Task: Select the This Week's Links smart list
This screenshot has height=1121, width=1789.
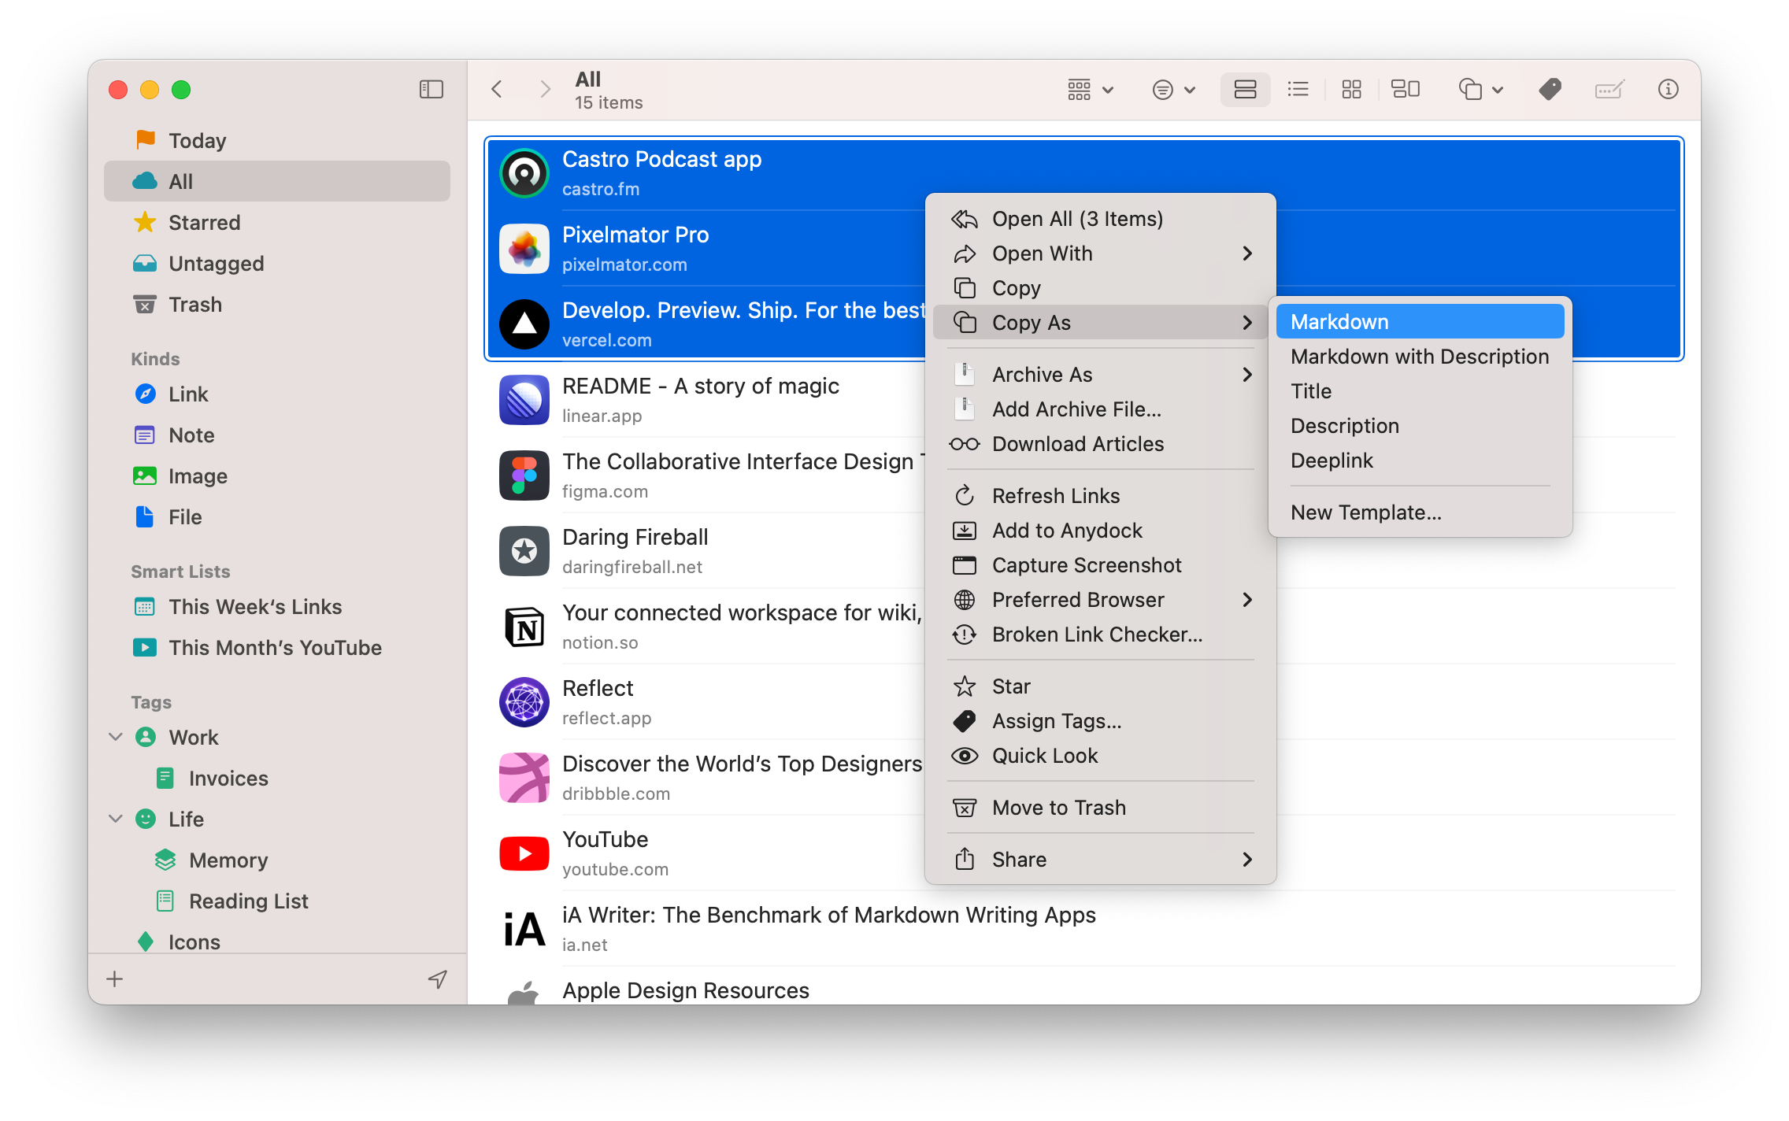Action: (x=255, y=606)
